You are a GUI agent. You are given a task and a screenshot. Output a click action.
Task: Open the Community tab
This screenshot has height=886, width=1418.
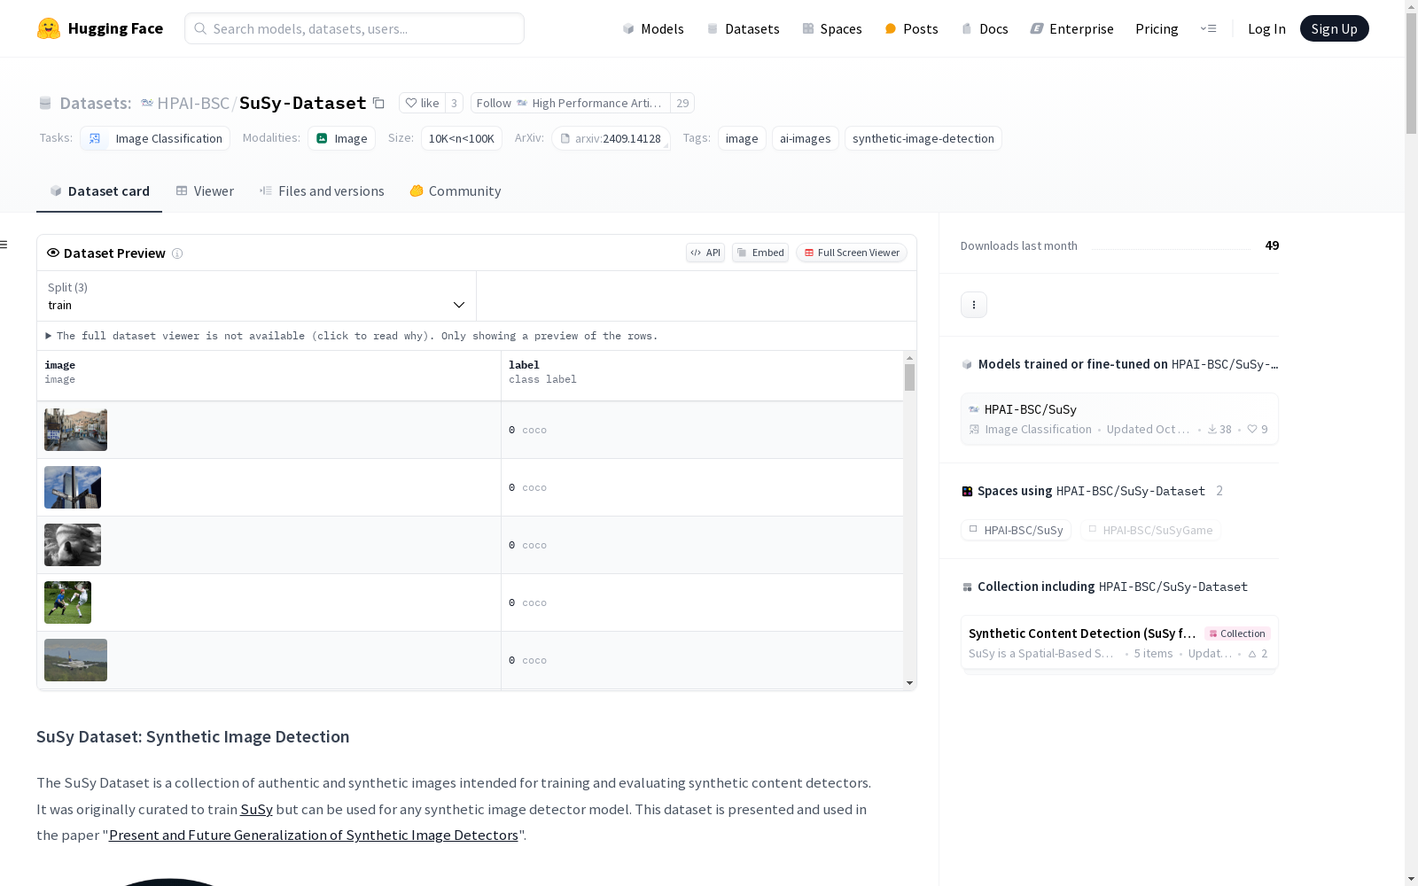click(456, 190)
